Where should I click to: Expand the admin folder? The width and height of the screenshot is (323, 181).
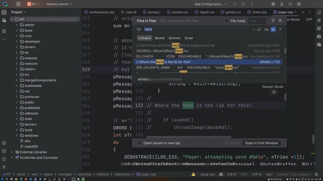pyautogui.click(x=16, y=25)
